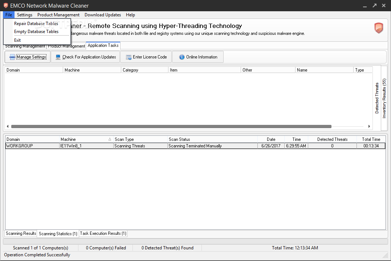
Task: Click Total Time: 12:13:34 AM status entry
Action: [x=295, y=248]
